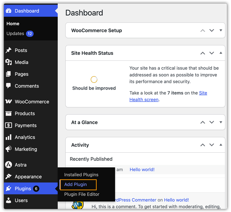
Task: Open the Comments menu
Action: click(x=31, y=86)
